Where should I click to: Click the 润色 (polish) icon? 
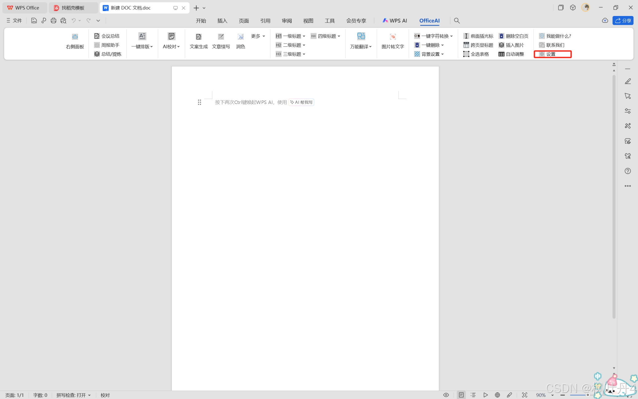pos(240,37)
